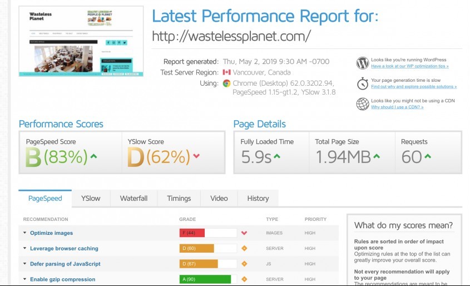This screenshot has height=286, width=470.
Task: Switch to the YSlow tab
Action: pos(91,199)
